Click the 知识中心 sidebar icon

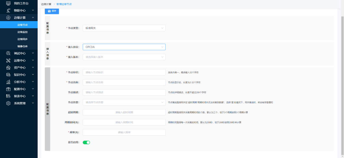(8, 75)
